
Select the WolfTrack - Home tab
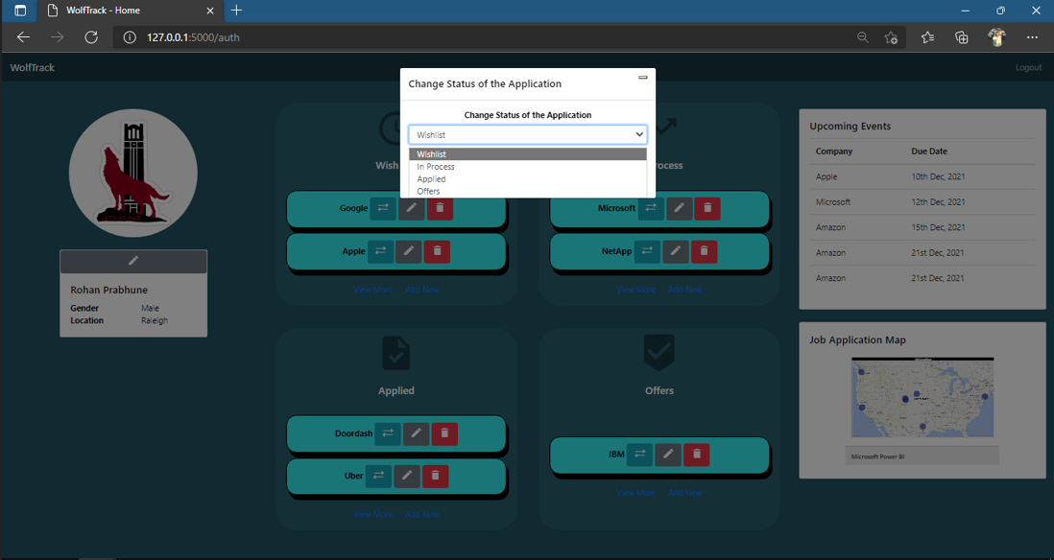tap(129, 11)
